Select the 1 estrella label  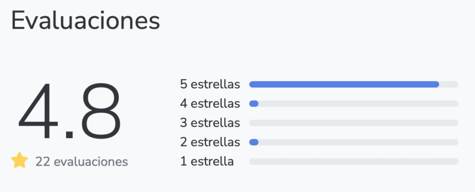click(x=207, y=161)
